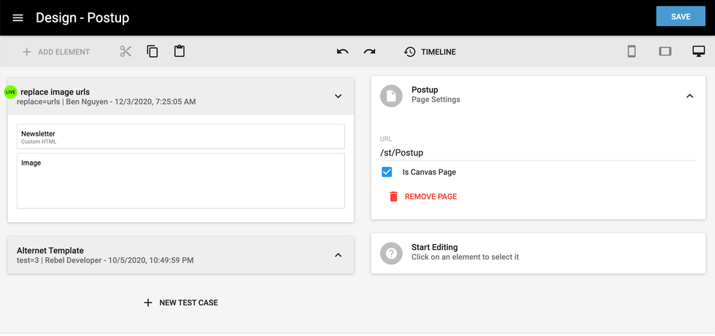Click the Remove Page button
Viewport: 715px width, 336px height.
coord(422,197)
